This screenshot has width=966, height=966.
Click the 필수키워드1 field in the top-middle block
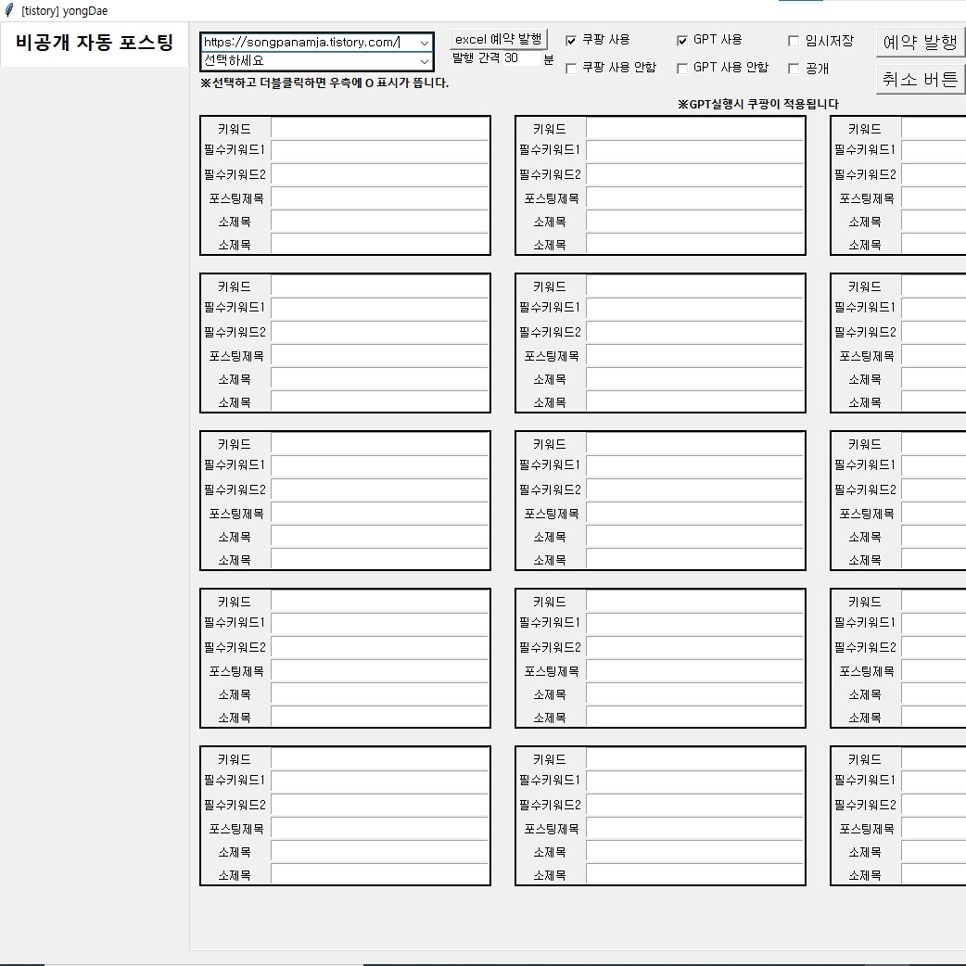(695, 150)
